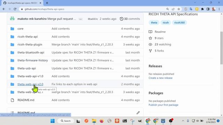223x125 pixels.
Task: Share this page icon
Action: tap(173, 9)
